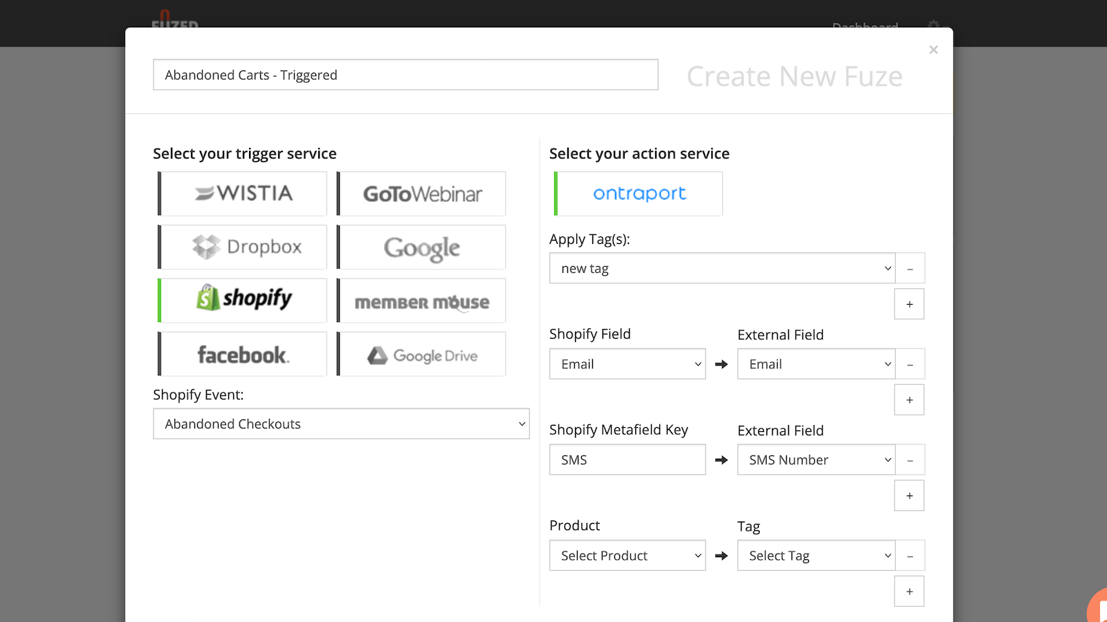Open the Apply Tag(s) dropdown
Viewport: 1107px width, 622px height.
pyautogui.click(x=722, y=268)
